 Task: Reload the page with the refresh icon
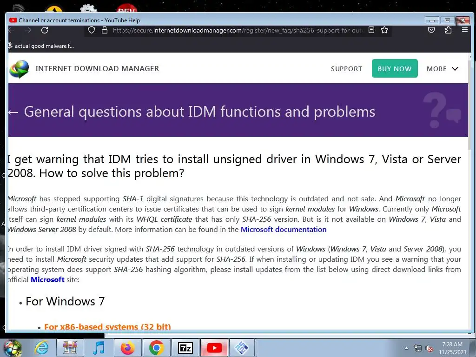tap(45, 30)
